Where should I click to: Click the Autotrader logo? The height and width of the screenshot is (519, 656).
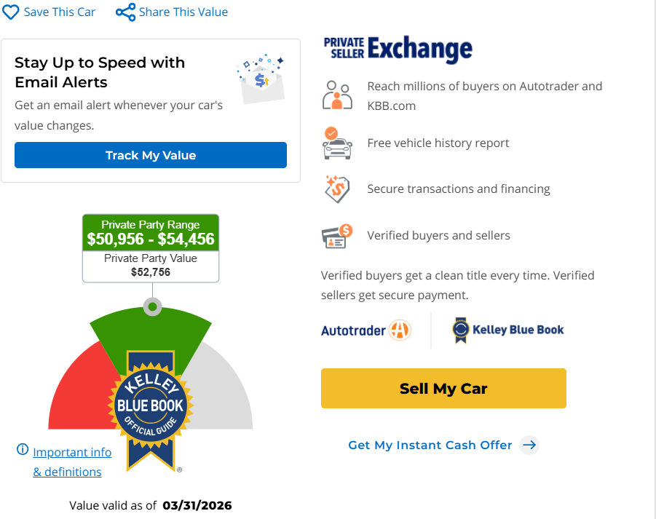click(x=366, y=330)
